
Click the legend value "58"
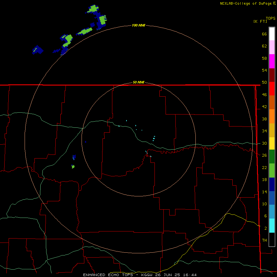pos(264,58)
